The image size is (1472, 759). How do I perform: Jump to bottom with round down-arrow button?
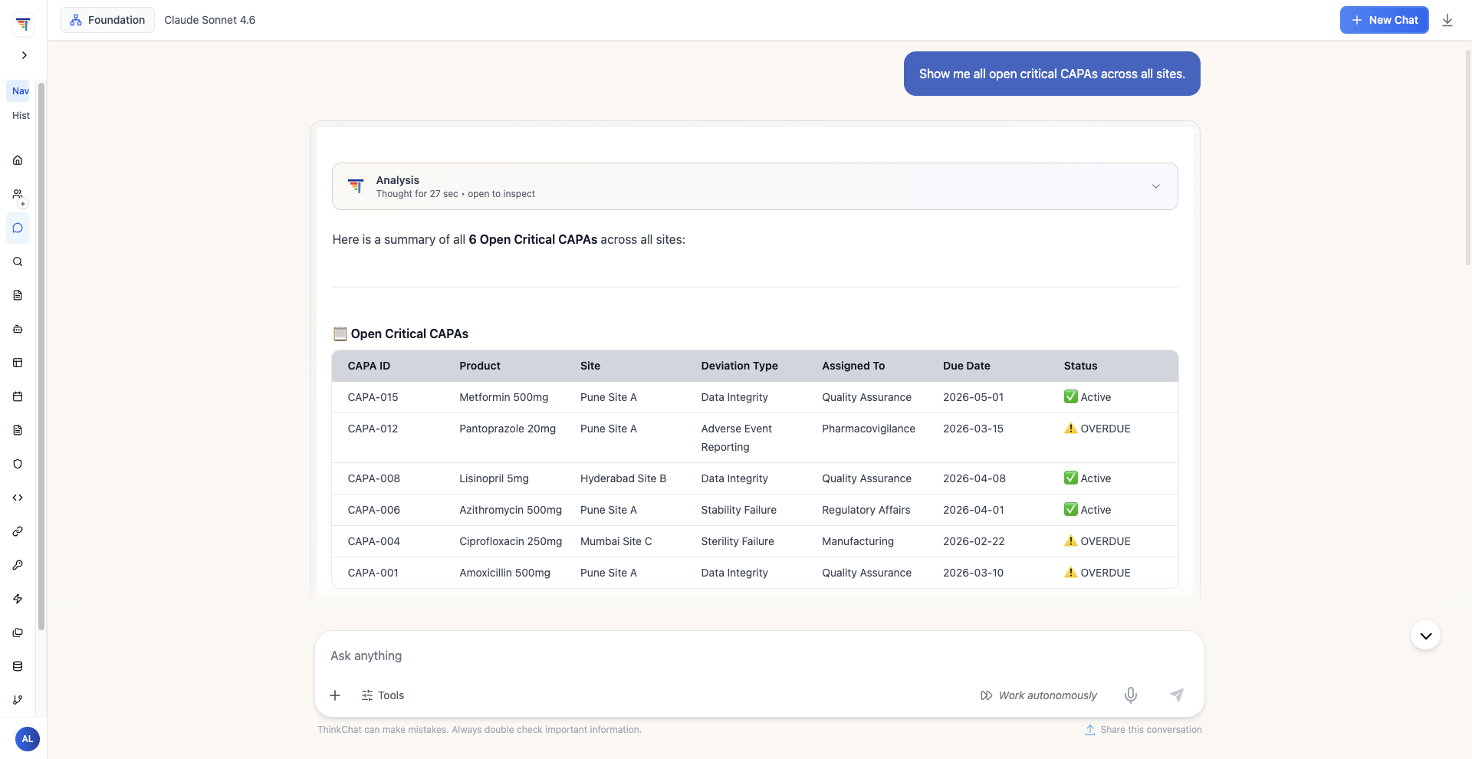tap(1425, 636)
